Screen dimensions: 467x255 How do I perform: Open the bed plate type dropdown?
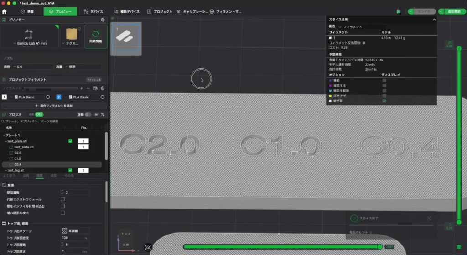(71, 43)
